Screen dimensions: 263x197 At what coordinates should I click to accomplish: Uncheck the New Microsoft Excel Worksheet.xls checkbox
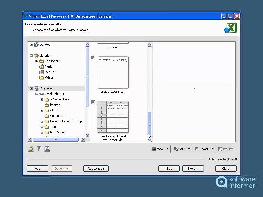click(x=93, y=102)
